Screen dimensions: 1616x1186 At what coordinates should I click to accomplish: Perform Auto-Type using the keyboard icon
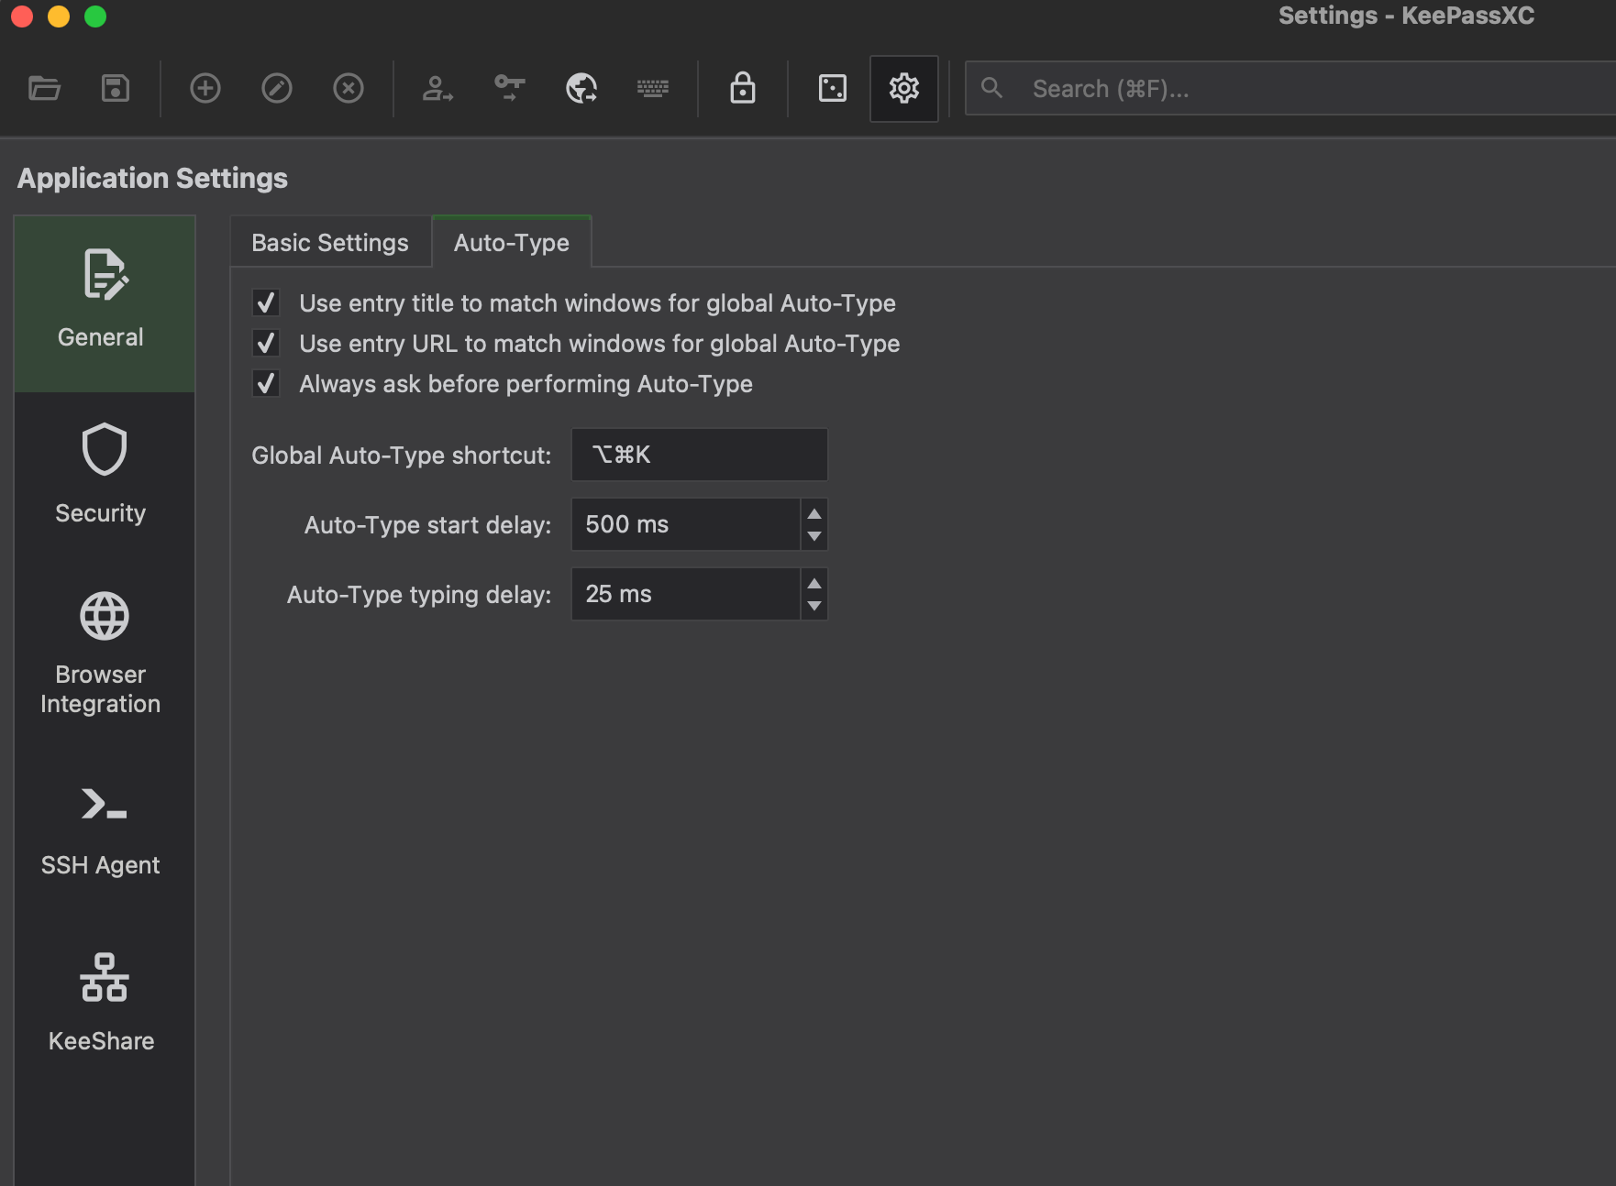pos(653,88)
